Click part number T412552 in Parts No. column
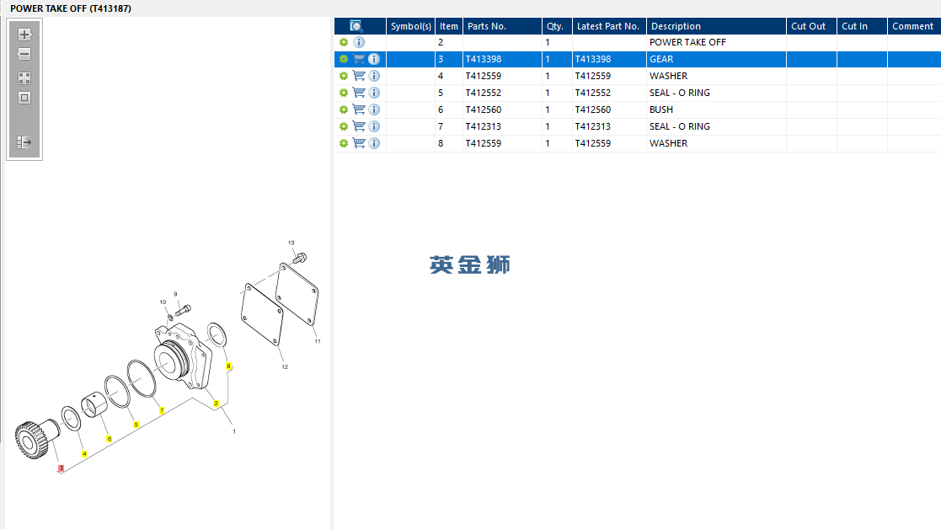Viewport: 941px width, 529px height. click(x=483, y=93)
